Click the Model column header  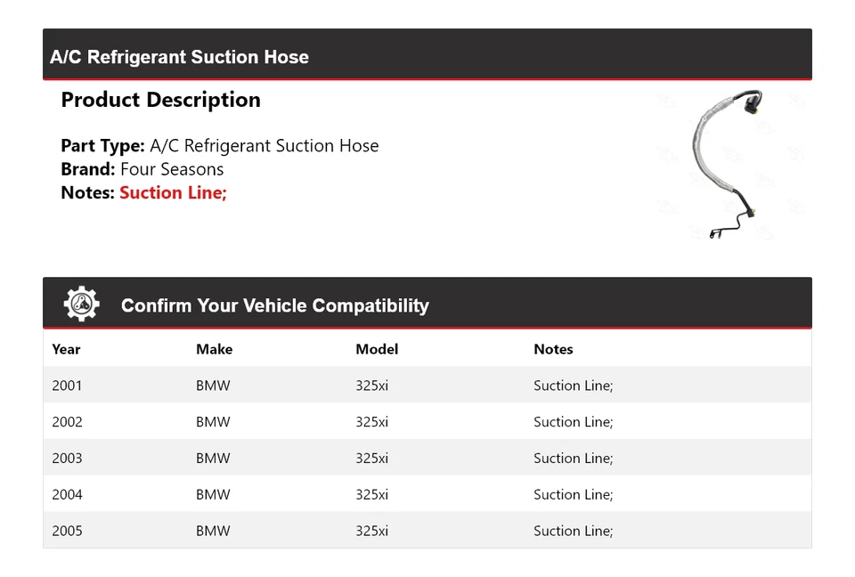pos(377,349)
